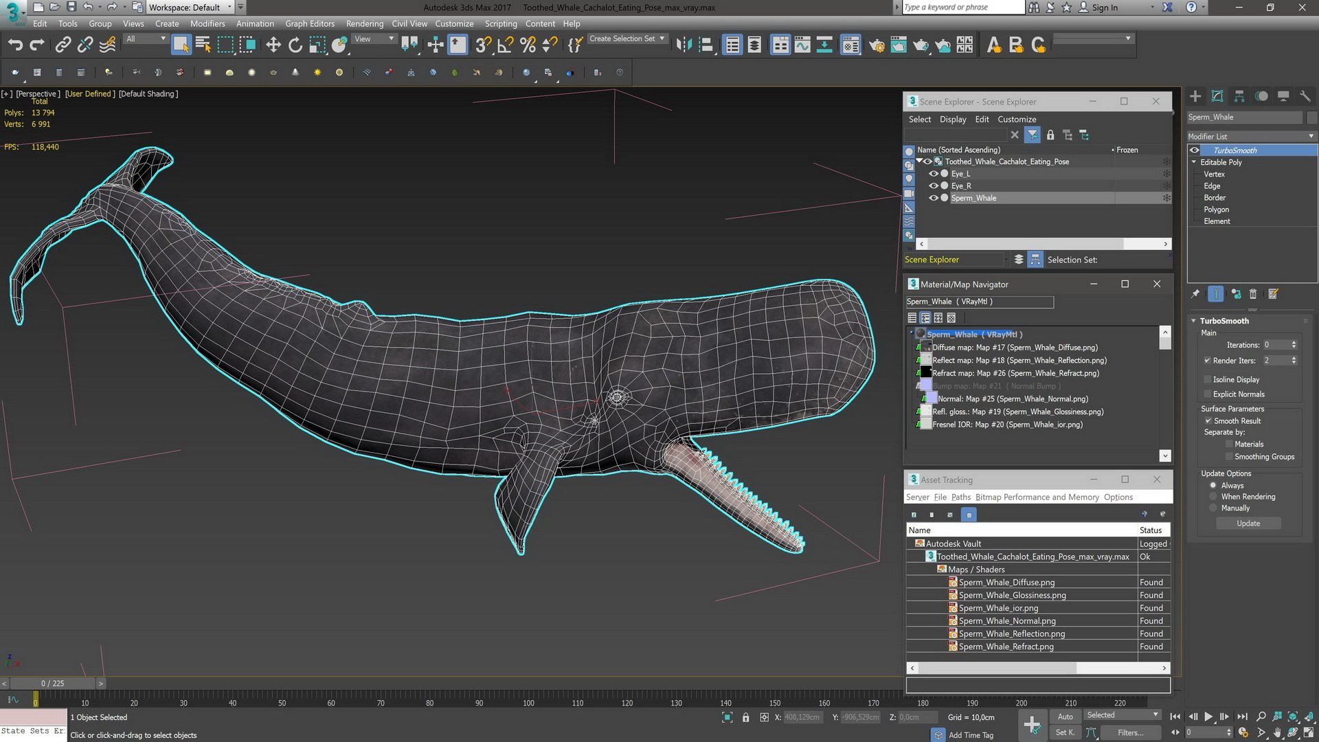Open the Customize menu in Scene Explorer
Image resolution: width=1319 pixels, height=742 pixels.
coord(1017,120)
